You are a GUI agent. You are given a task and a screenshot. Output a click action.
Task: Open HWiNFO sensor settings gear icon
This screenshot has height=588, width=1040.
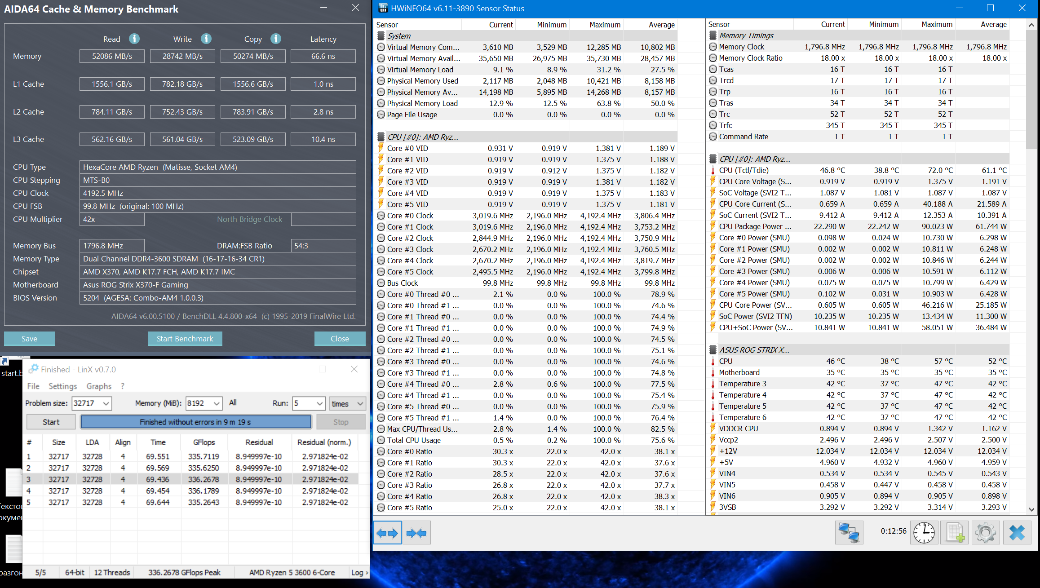(x=986, y=533)
